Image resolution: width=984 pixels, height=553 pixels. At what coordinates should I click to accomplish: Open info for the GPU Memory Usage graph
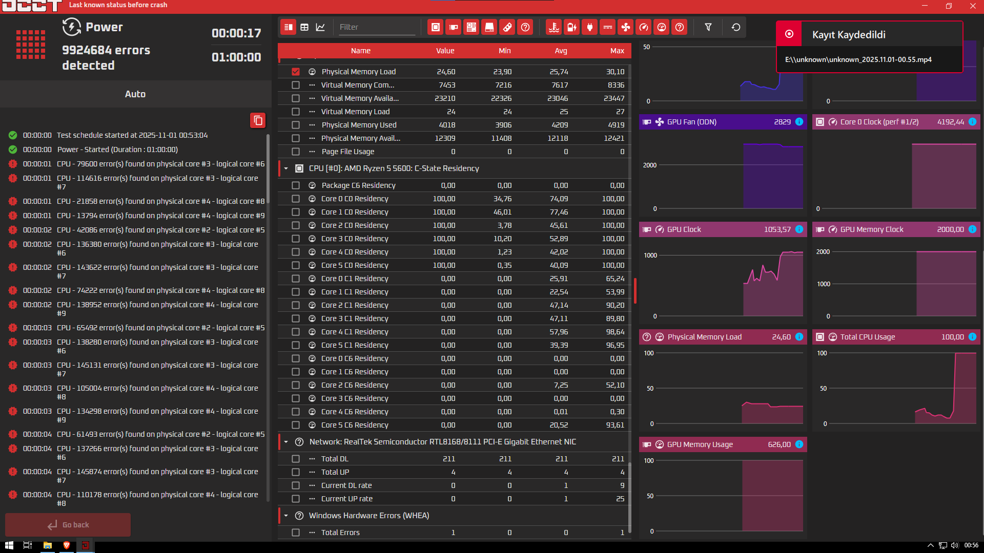click(x=799, y=444)
